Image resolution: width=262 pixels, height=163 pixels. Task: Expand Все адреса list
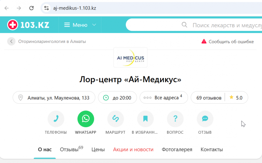click(164, 98)
